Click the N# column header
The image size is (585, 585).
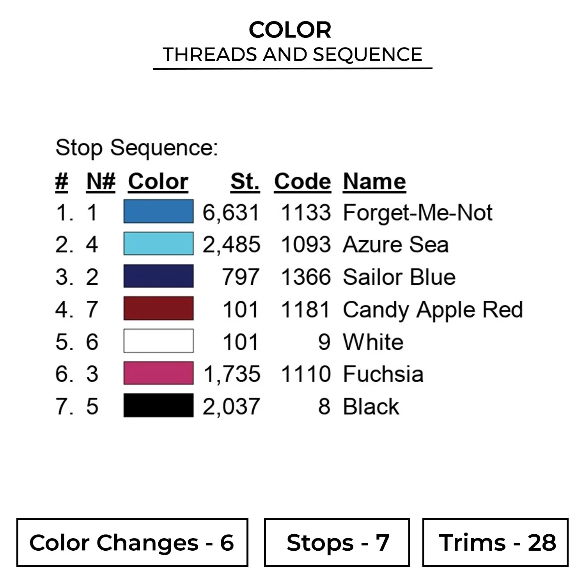coord(101,182)
